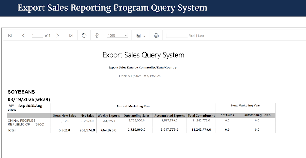Click the SOYBEANS commodity heading
Image resolution: width=306 pixels, height=158 pixels.
click(21, 92)
